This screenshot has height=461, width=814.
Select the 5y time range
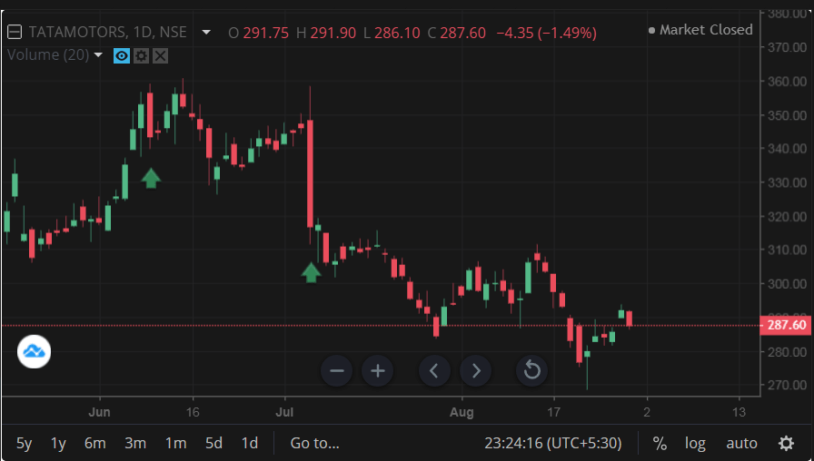tap(25, 444)
